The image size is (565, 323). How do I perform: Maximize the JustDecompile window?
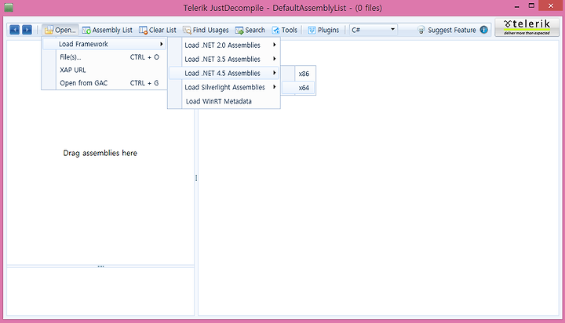pyautogui.click(x=531, y=5)
